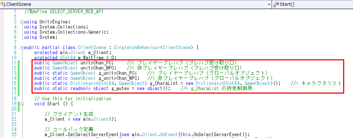Image resolution: width=353 pixels, height=138 pixels.
Task: Click line number 20 in the gutter
Action: [14, 109]
